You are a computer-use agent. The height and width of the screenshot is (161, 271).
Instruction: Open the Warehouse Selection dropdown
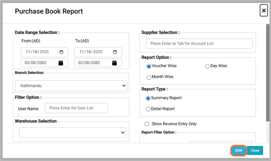pyautogui.click(x=73, y=133)
